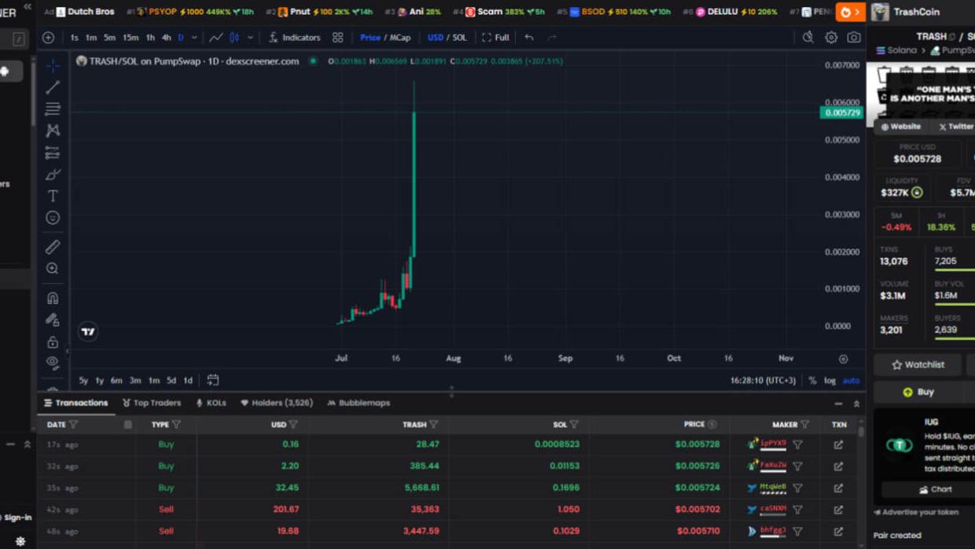Image resolution: width=975 pixels, height=549 pixels.
Task: Toggle chart to MCap view
Action: tap(400, 38)
